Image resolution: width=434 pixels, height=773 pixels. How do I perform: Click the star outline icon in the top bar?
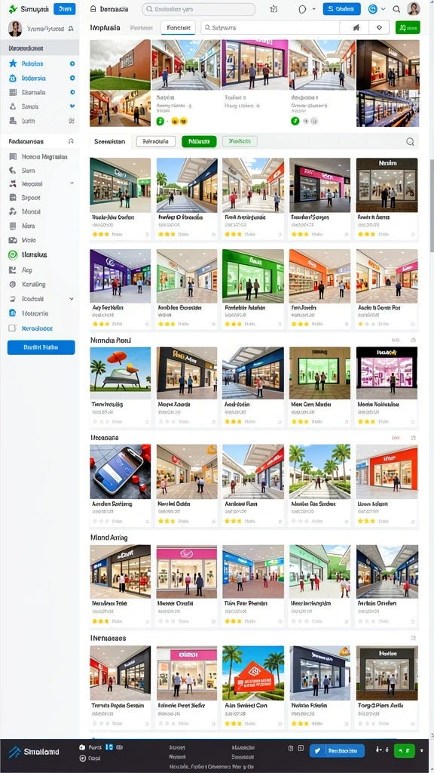click(x=274, y=9)
